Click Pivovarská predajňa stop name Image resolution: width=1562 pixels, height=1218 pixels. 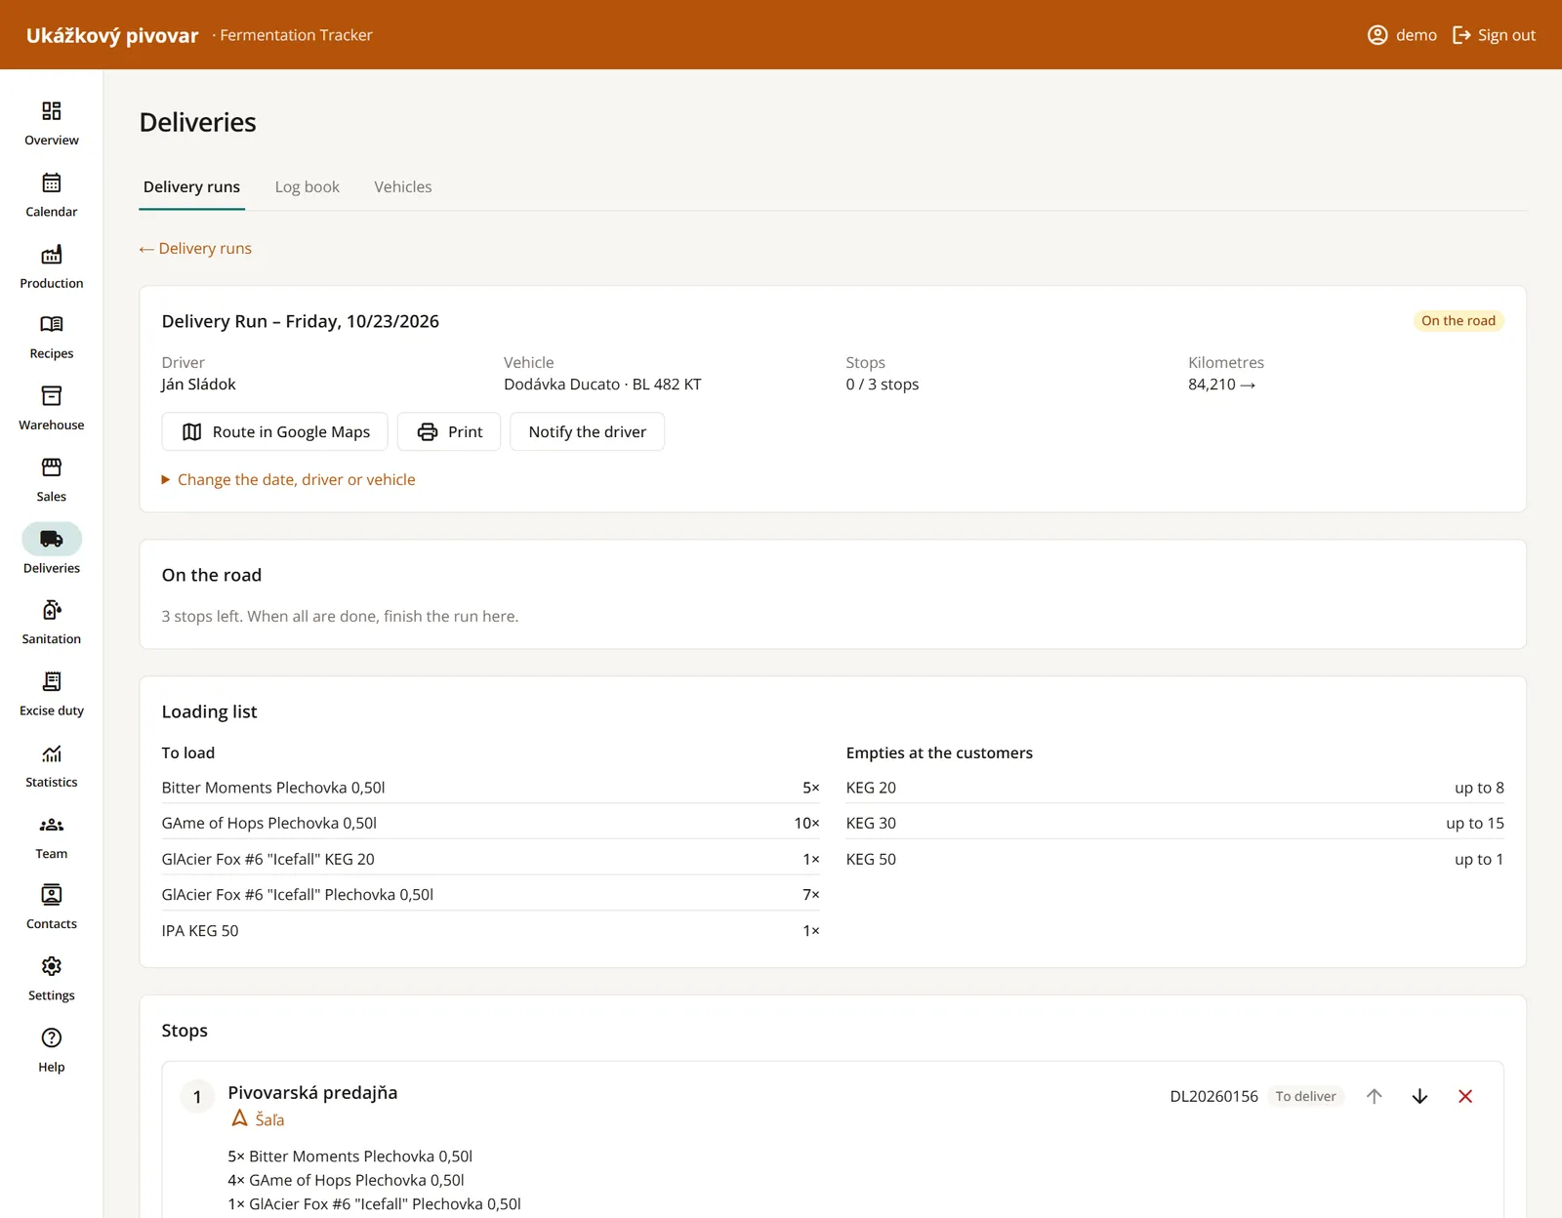pyautogui.click(x=312, y=1092)
